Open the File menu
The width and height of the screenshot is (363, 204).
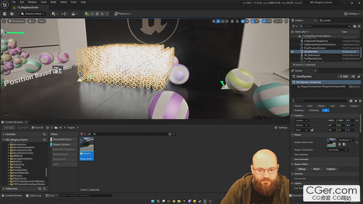point(14,2)
